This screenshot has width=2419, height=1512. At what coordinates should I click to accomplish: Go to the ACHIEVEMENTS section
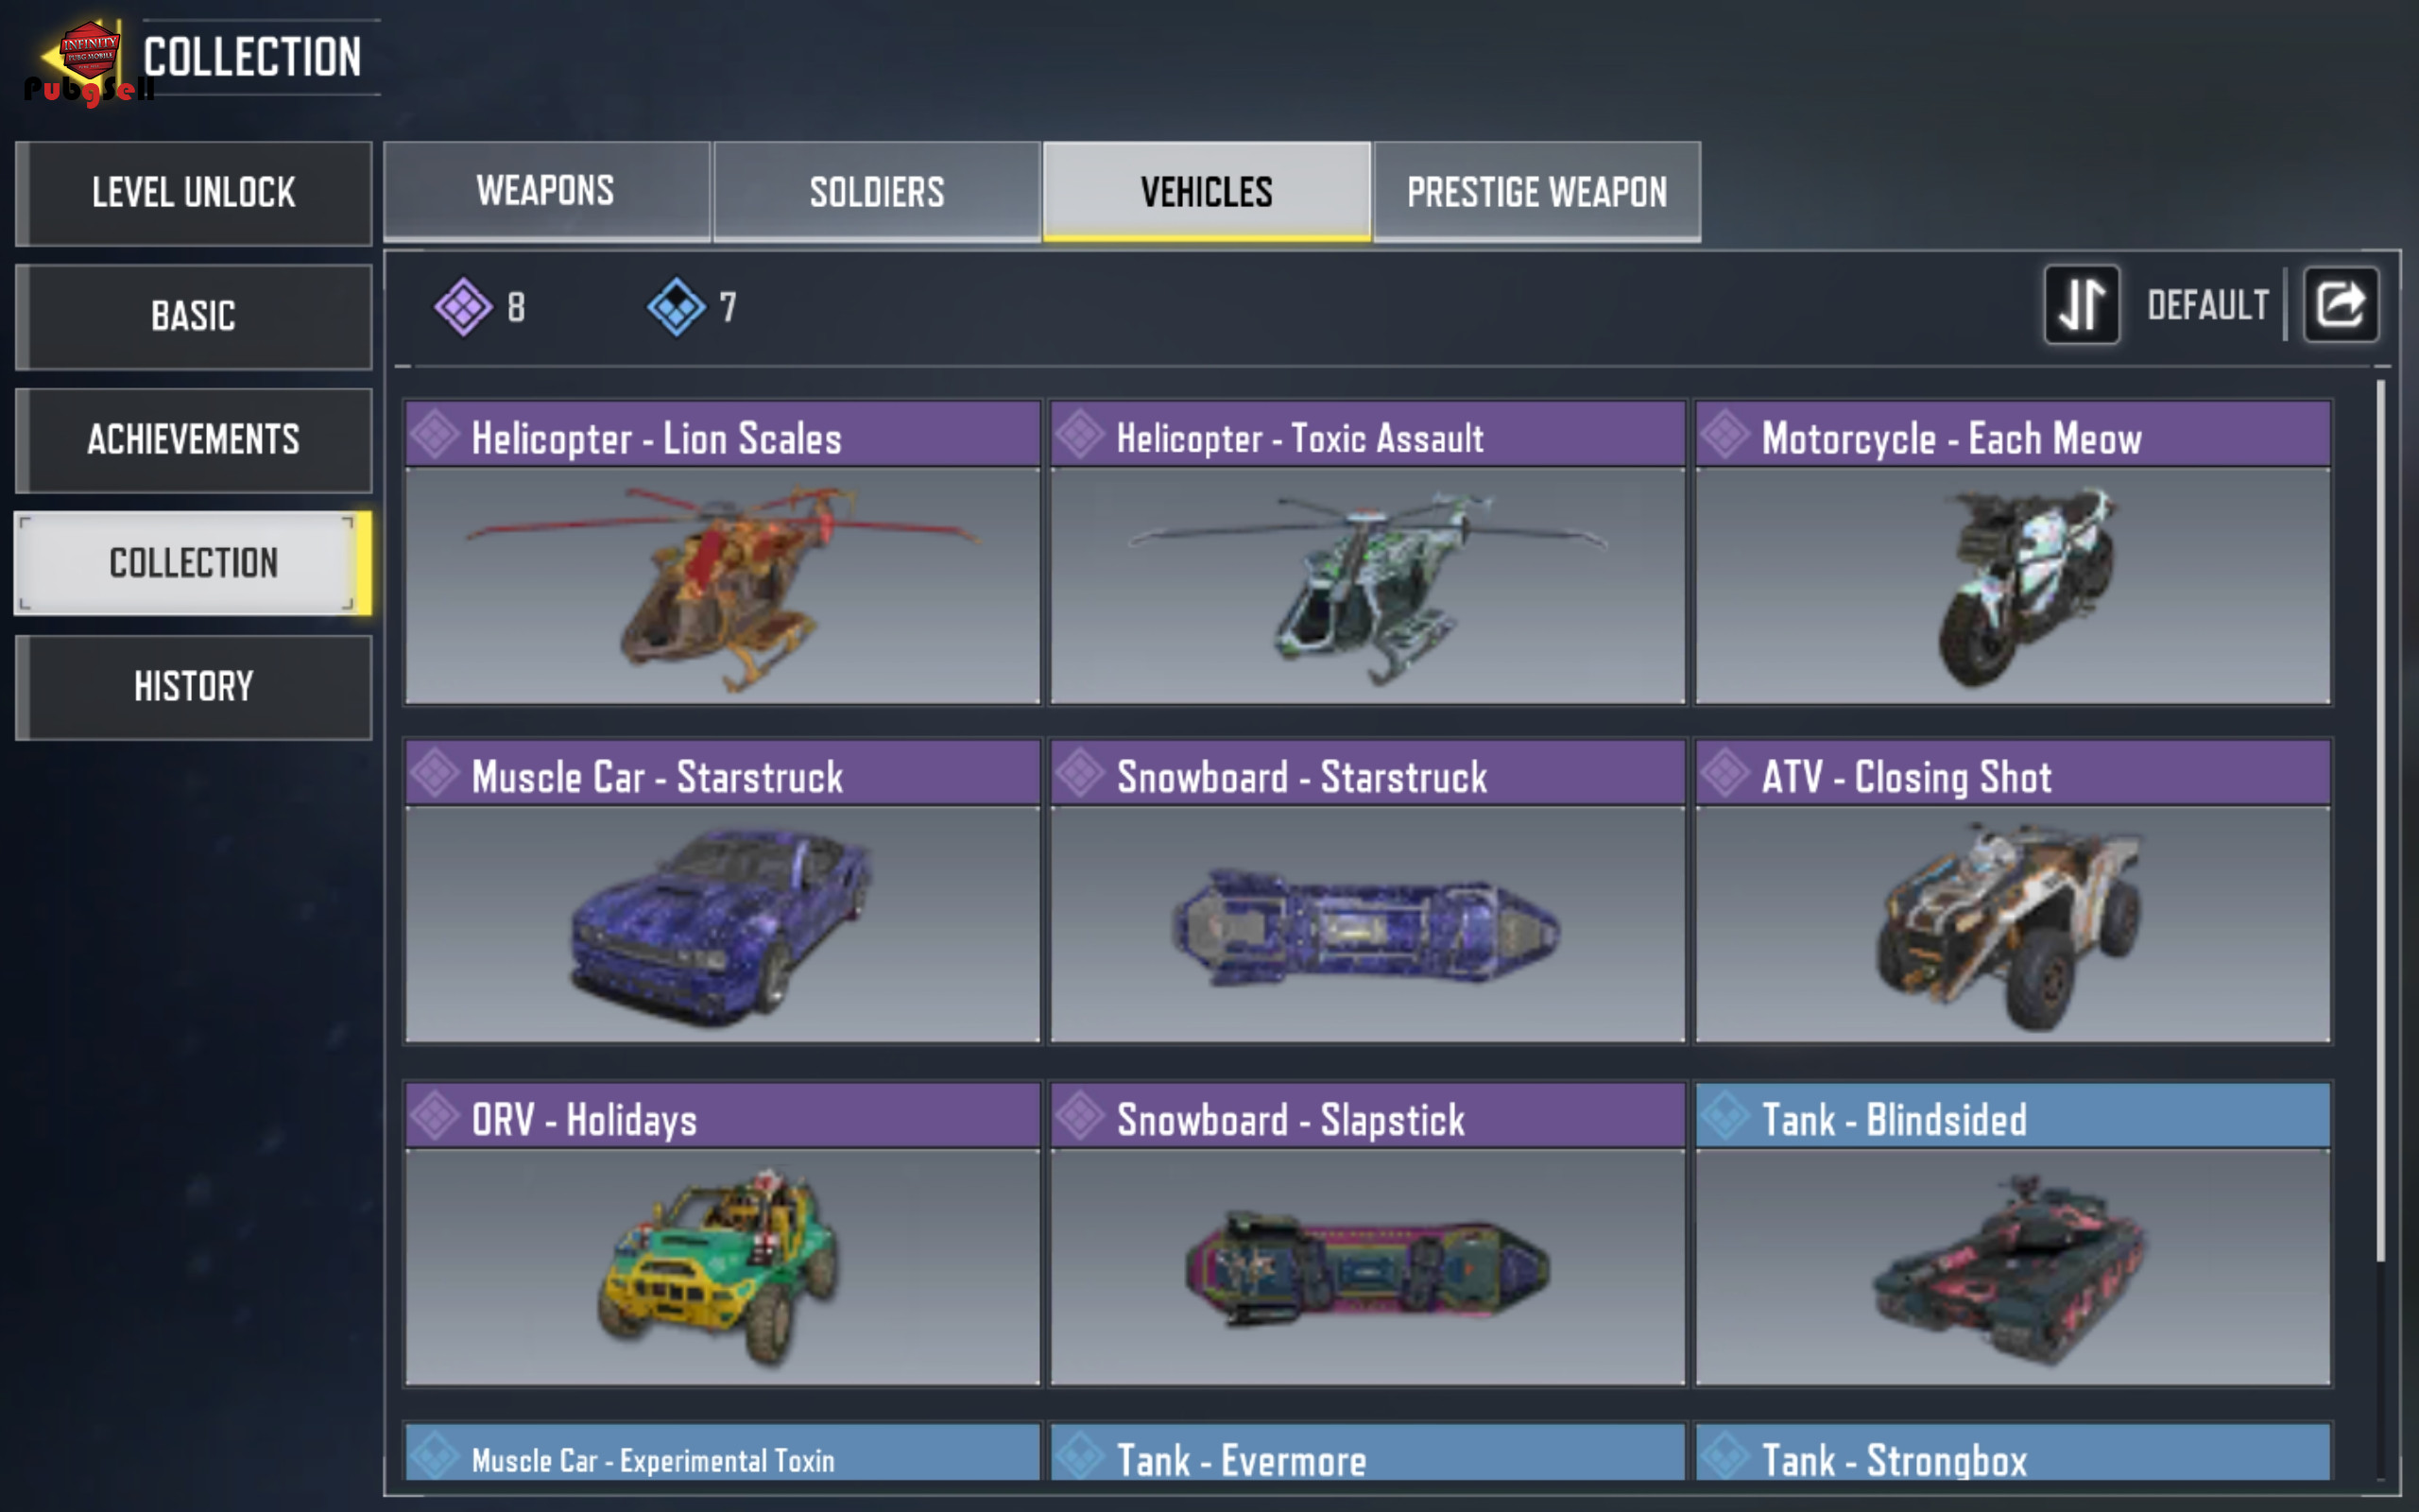coord(194,440)
